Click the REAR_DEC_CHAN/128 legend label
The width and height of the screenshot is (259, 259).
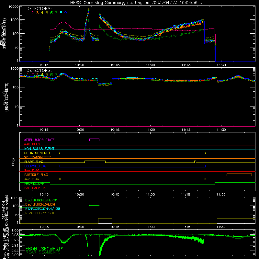coord(43,208)
